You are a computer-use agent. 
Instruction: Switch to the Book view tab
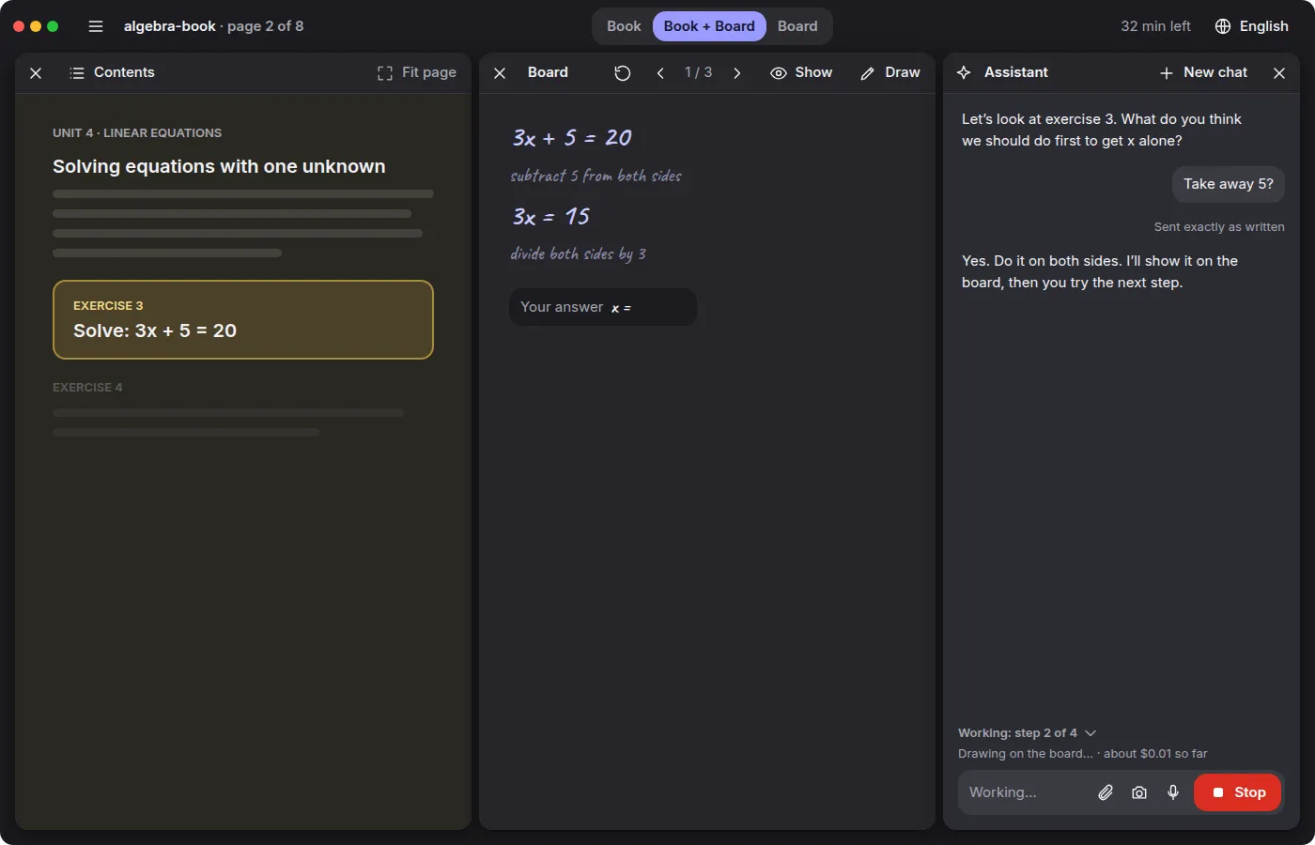pyautogui.click(x=624, y=26)
